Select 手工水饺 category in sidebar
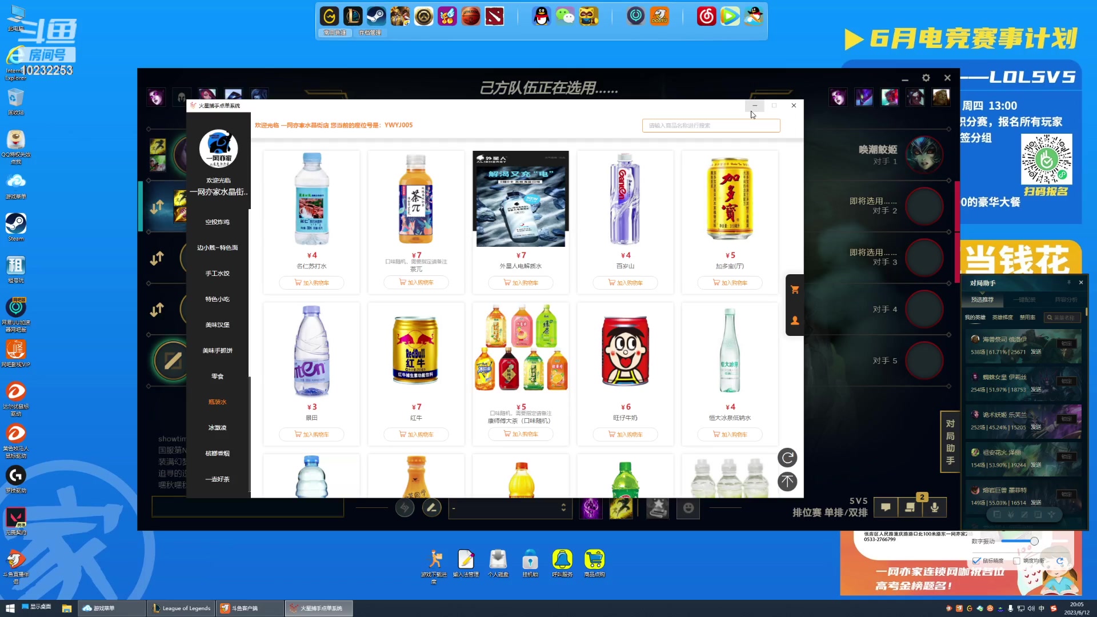The width and height of the screenshot is (1097, 617). [x=218, y=274]
